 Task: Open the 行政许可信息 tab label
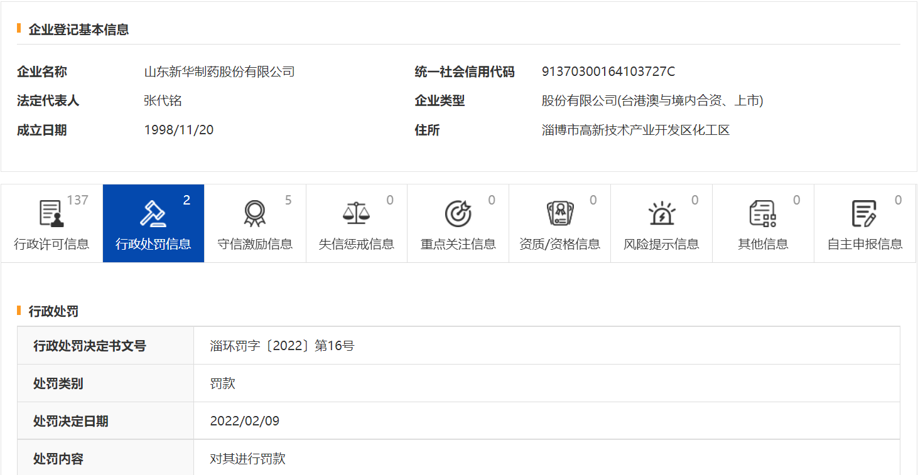[51, 244]
